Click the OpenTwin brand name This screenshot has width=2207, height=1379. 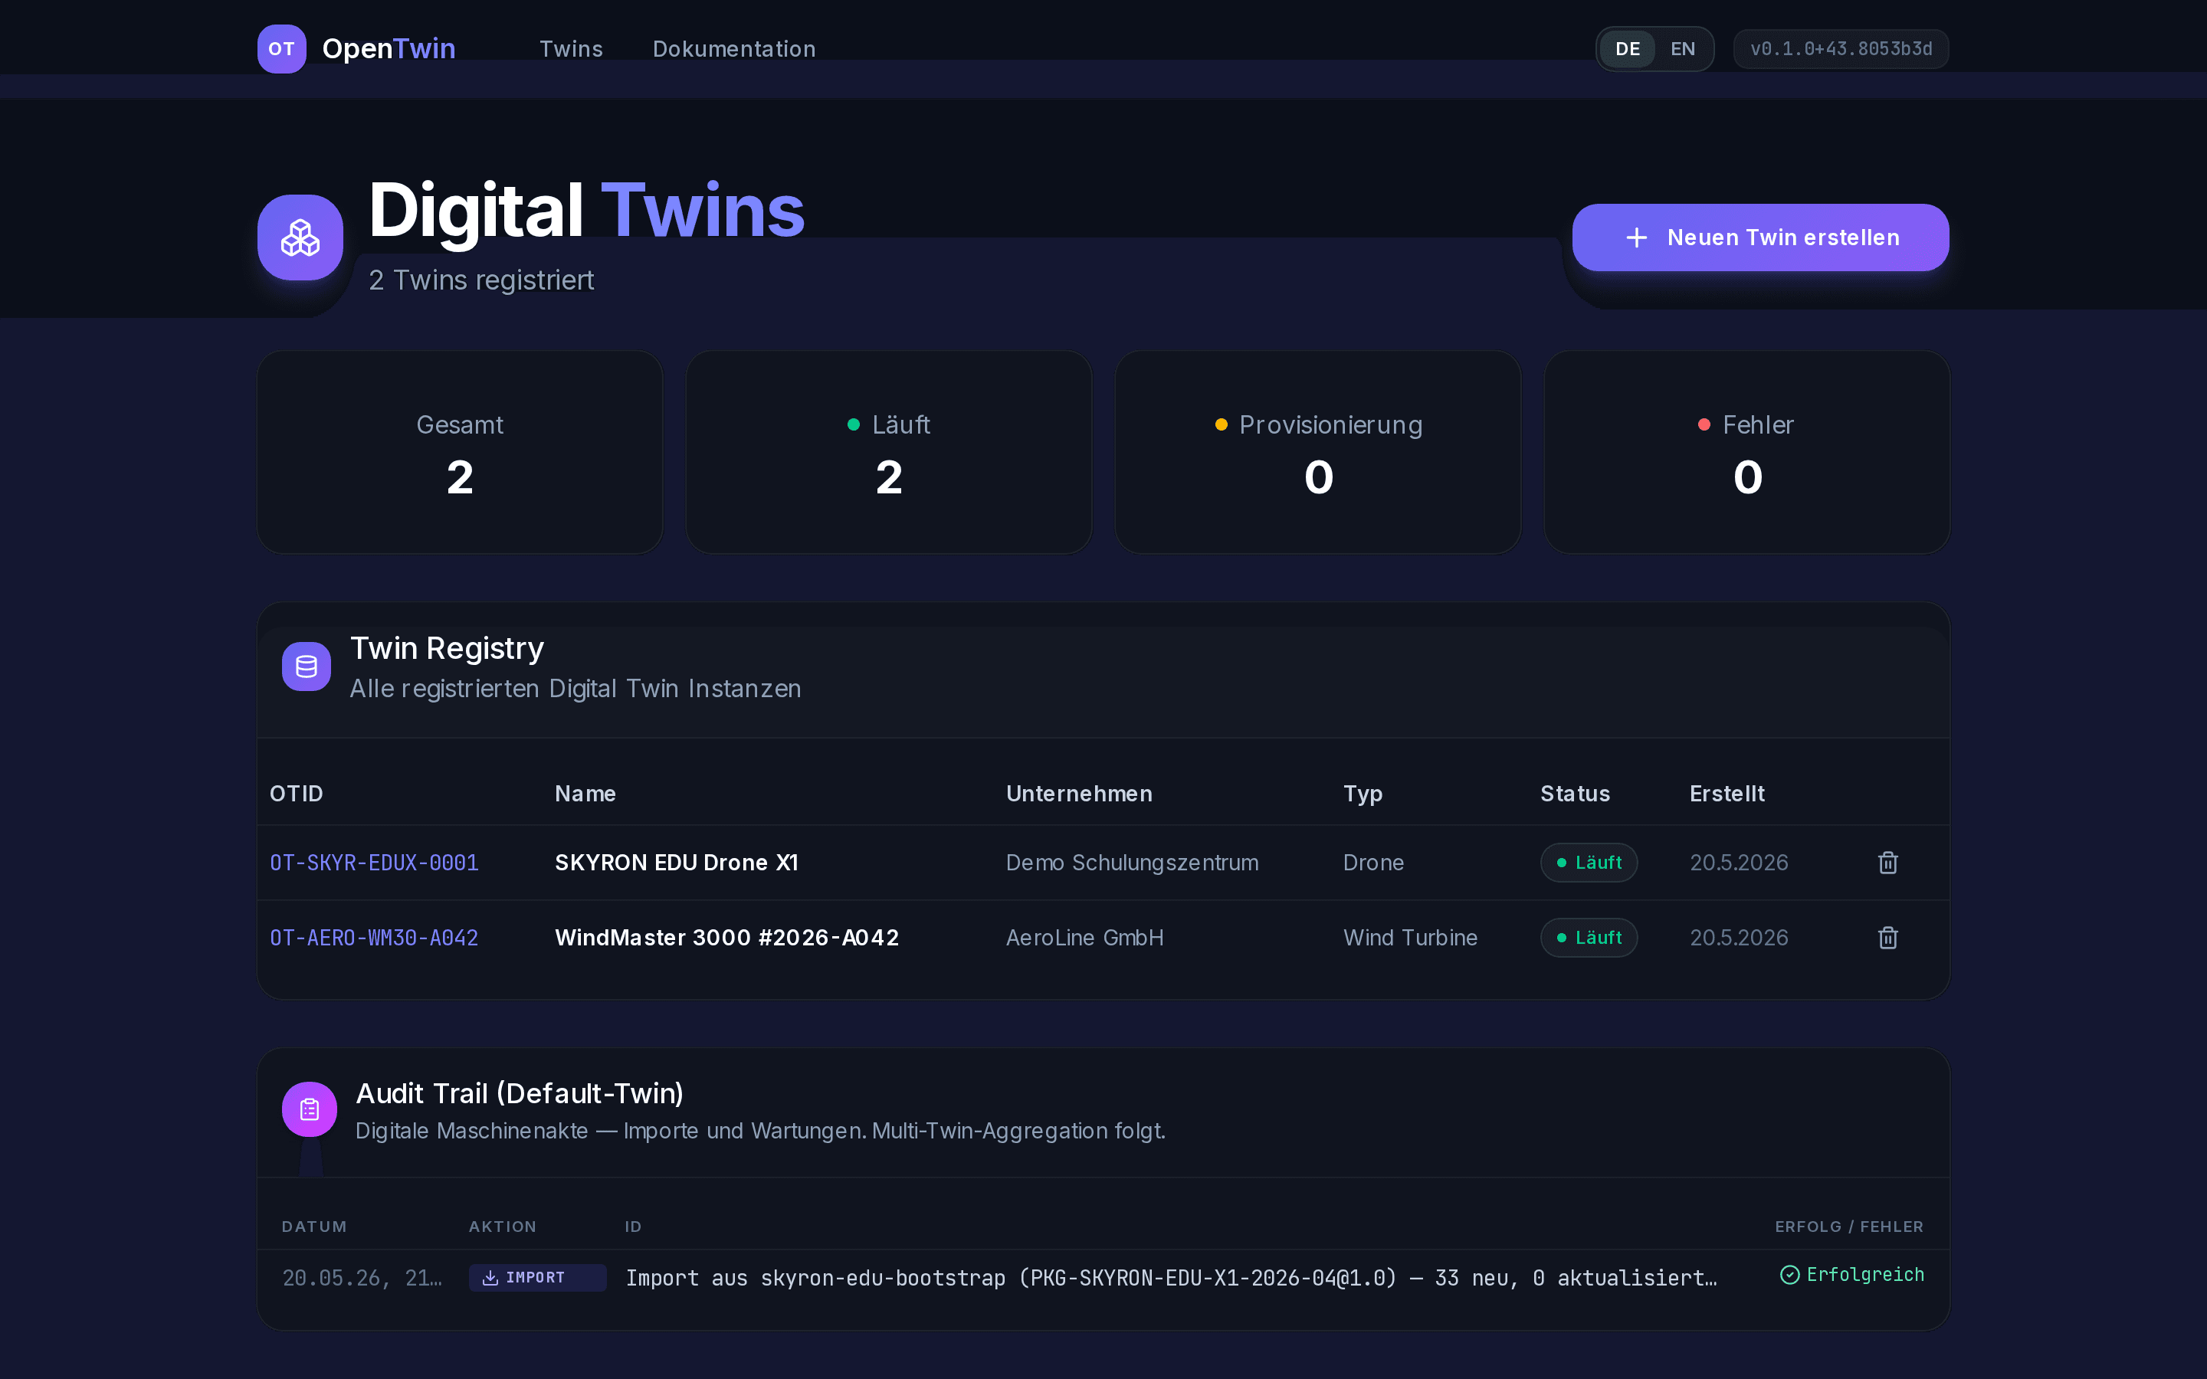[x=389, y=48]
